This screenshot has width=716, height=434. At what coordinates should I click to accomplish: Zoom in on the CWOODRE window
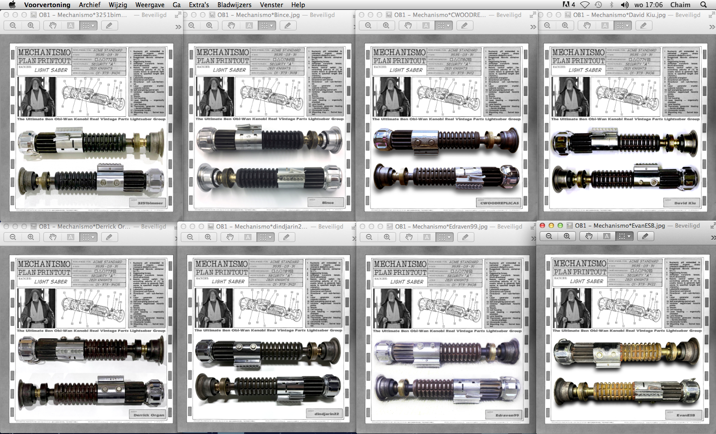(386, 26)
